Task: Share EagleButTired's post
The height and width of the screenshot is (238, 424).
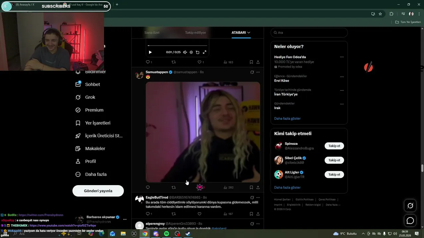Action: [x=258, y=214]
